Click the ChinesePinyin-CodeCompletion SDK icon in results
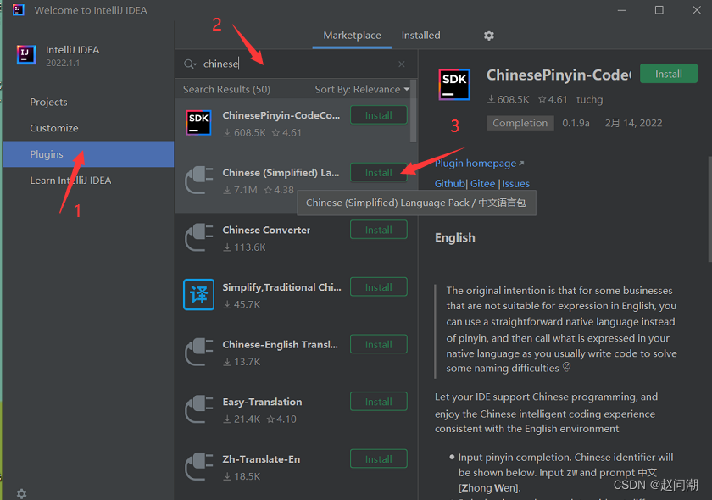 tap(198, 123)
